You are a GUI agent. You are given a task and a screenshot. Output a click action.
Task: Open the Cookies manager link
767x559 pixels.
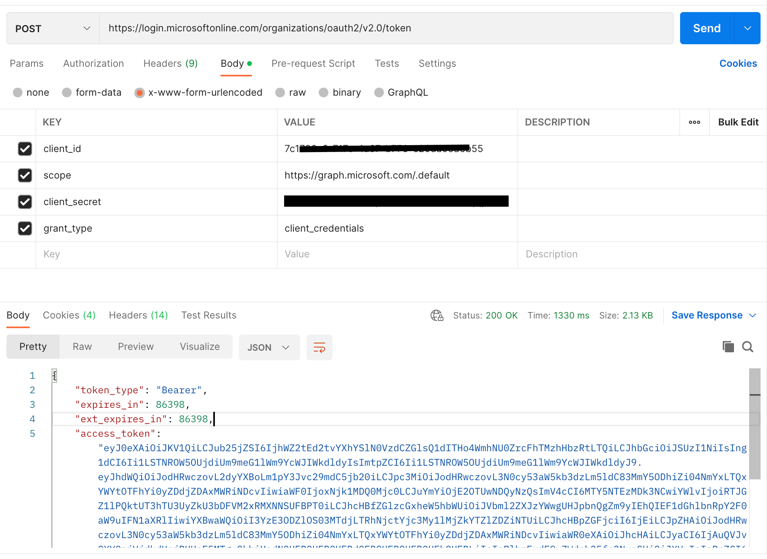coord(738,63)
